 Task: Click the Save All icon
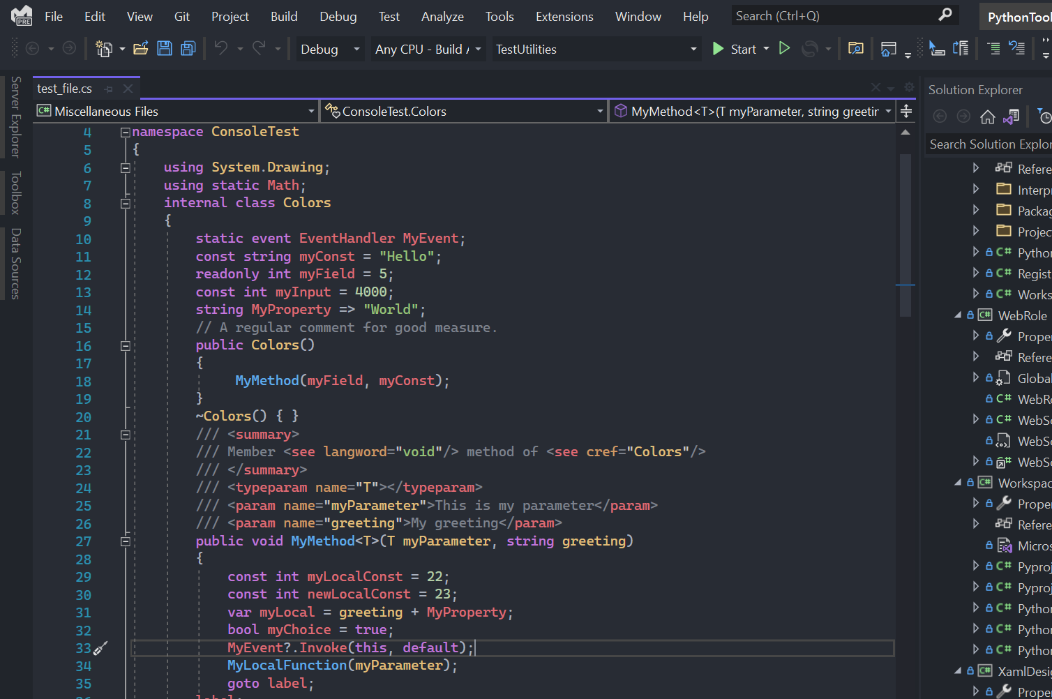[187, 48]
